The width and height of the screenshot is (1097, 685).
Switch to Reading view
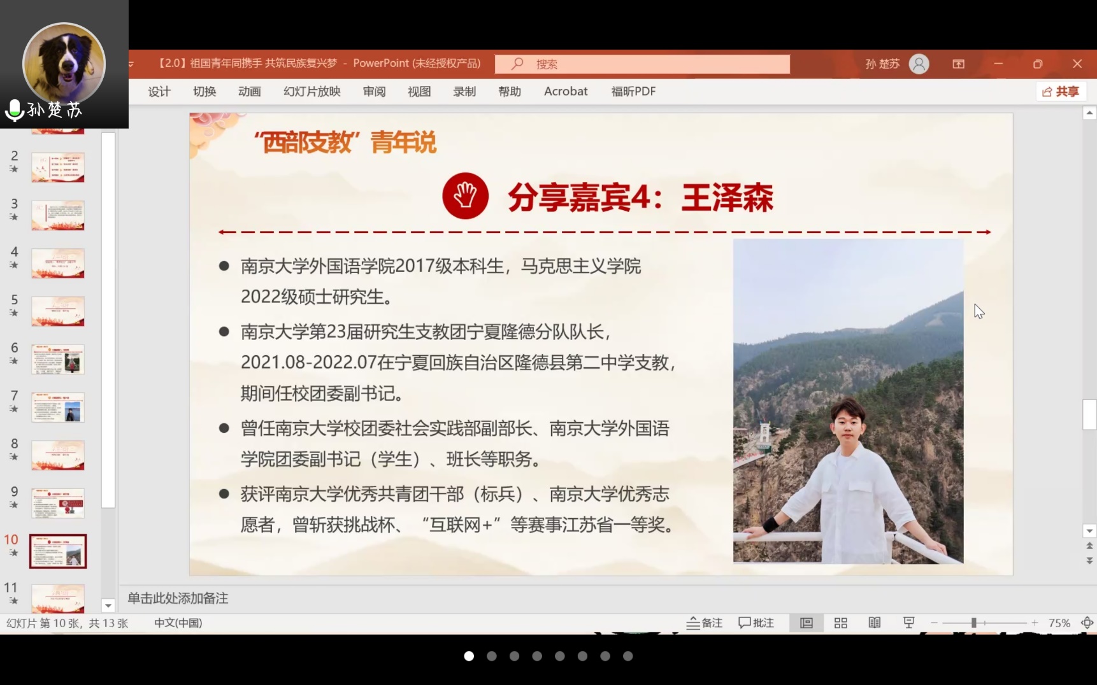[x=875, y=623]
